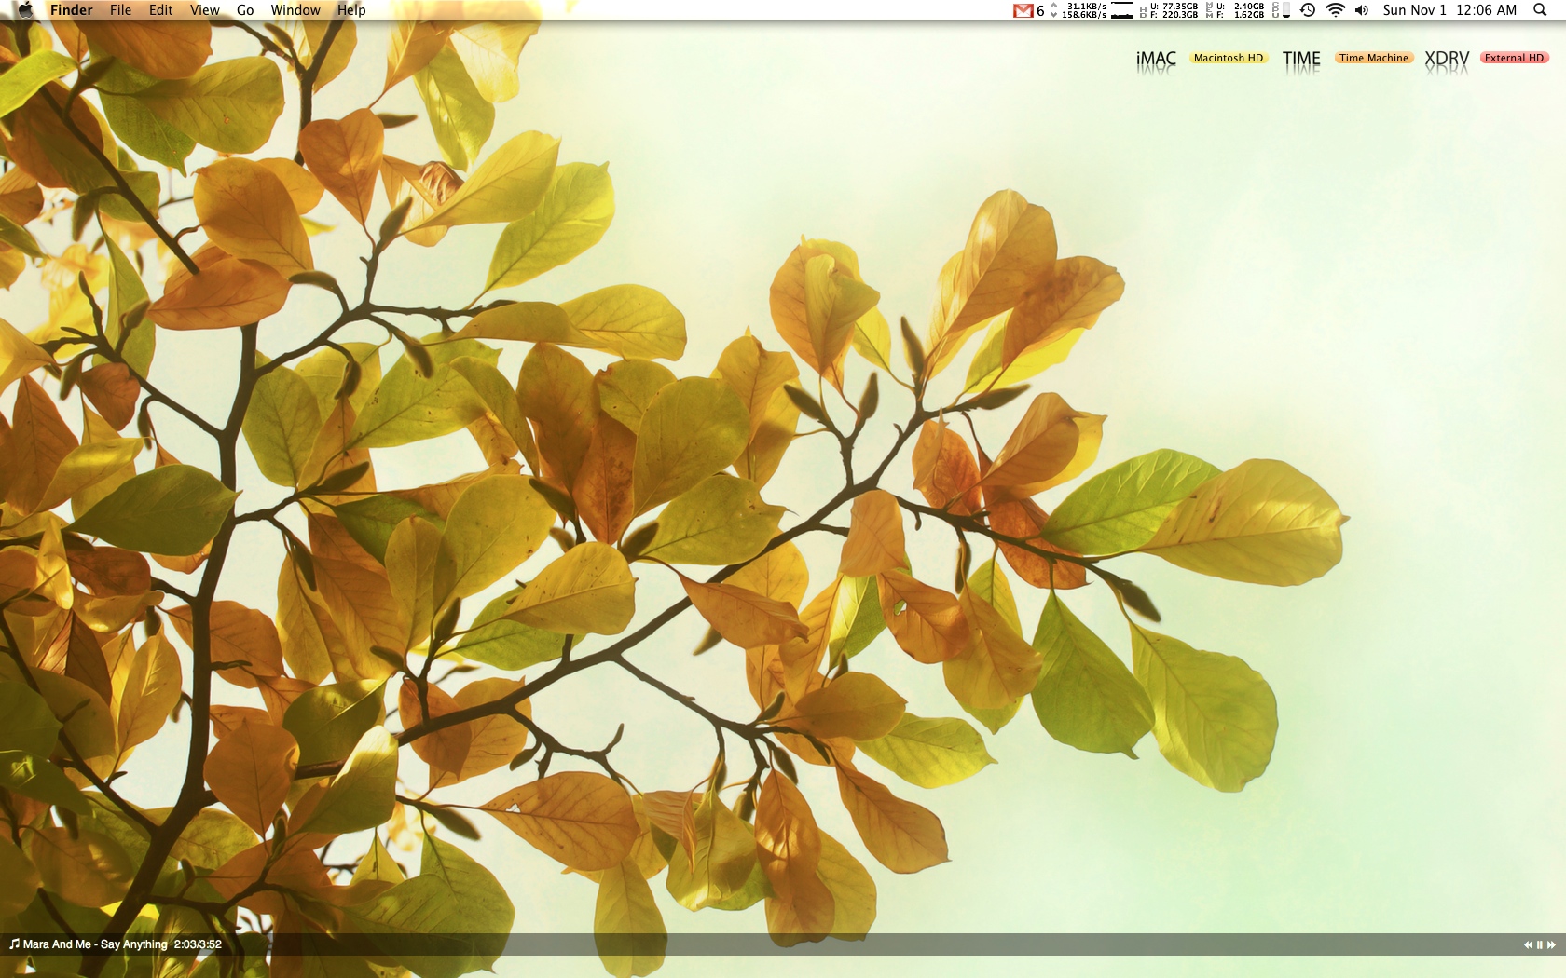Click the network speed monitor

(1078, 10)
